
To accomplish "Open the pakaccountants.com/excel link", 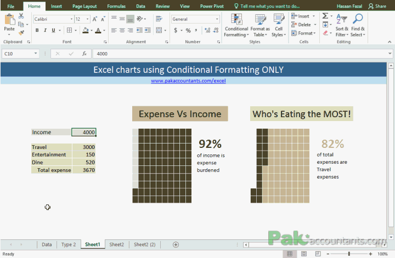I will click(x=188, y=81).
